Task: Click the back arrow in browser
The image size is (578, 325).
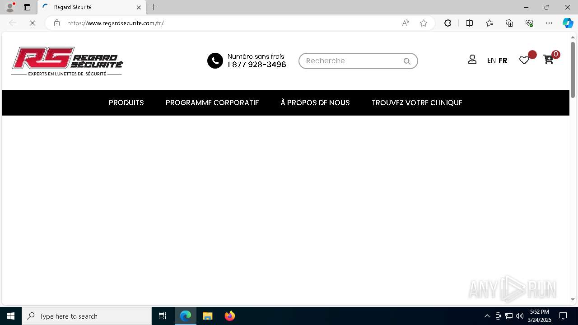Action: click(x=13, y=23)
